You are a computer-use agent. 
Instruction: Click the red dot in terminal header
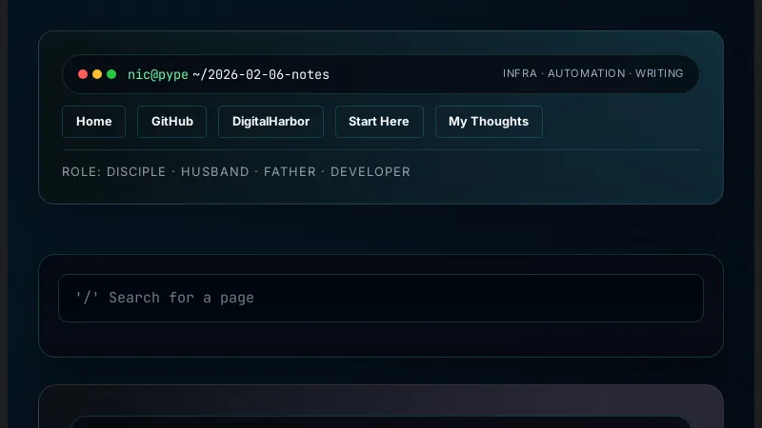point(83,74)
